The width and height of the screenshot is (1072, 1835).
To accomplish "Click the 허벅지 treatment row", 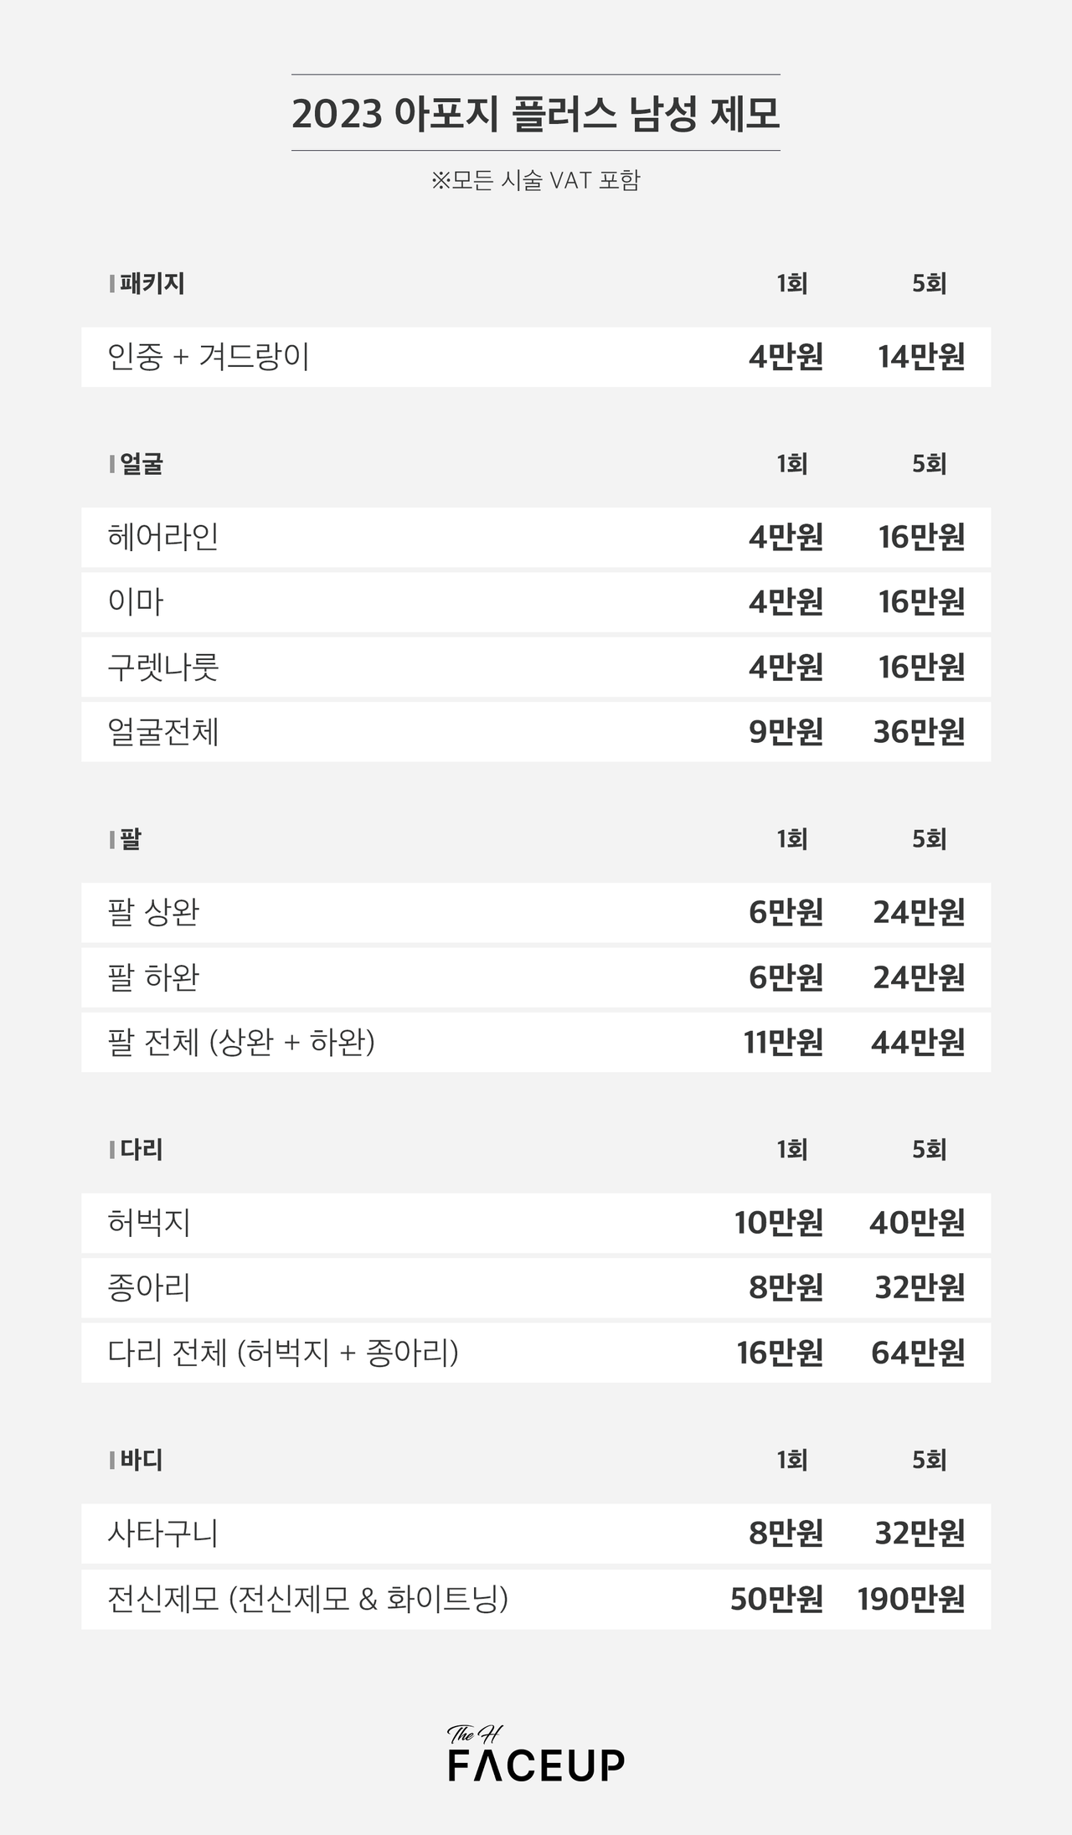I will point(536,1223).
